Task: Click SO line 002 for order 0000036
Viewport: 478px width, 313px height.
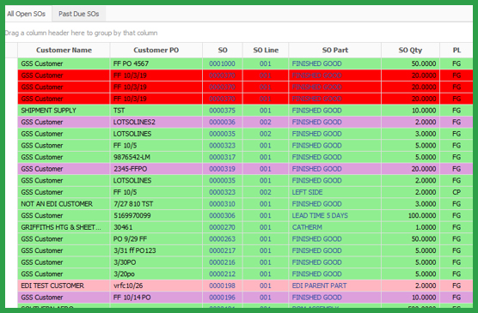Action: coord(265,123)
